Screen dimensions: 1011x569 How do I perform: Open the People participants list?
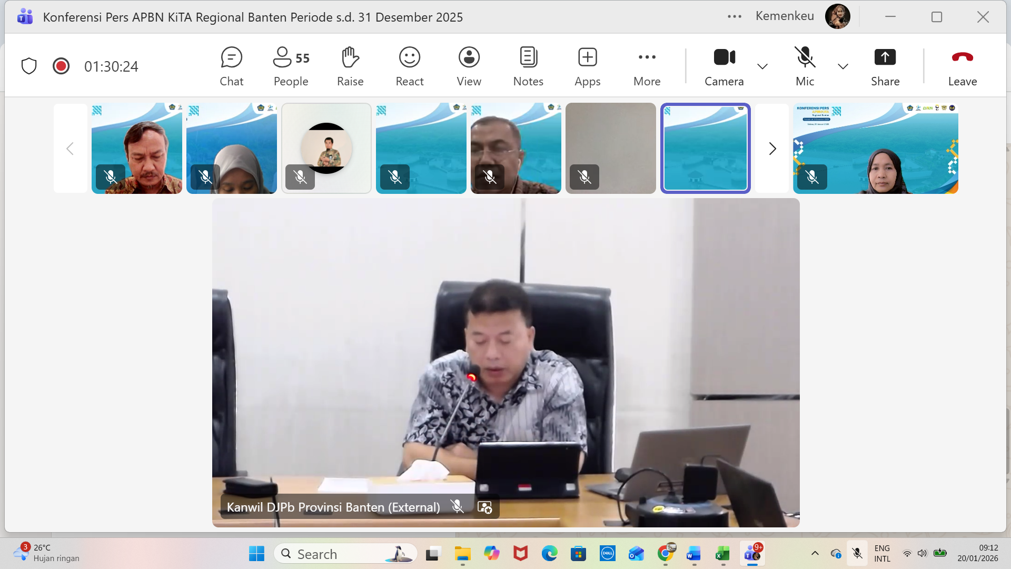coord(291,66)
